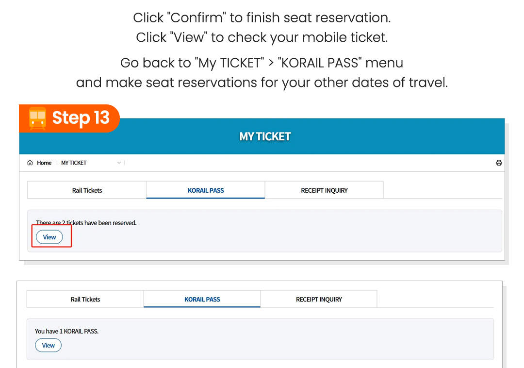524x368 pixels.
Task: Click the highlighted View button for reserved tickets
Action: tap(49, 237)
